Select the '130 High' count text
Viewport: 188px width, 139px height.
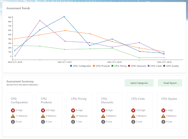(x=141, y=110)
